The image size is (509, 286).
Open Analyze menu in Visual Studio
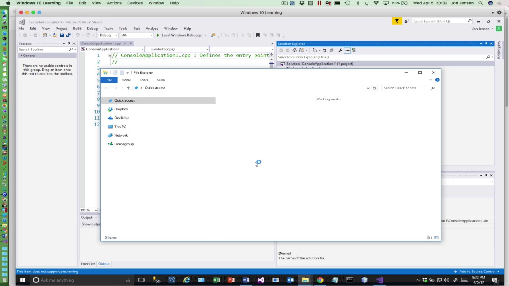tap(152, 29)
